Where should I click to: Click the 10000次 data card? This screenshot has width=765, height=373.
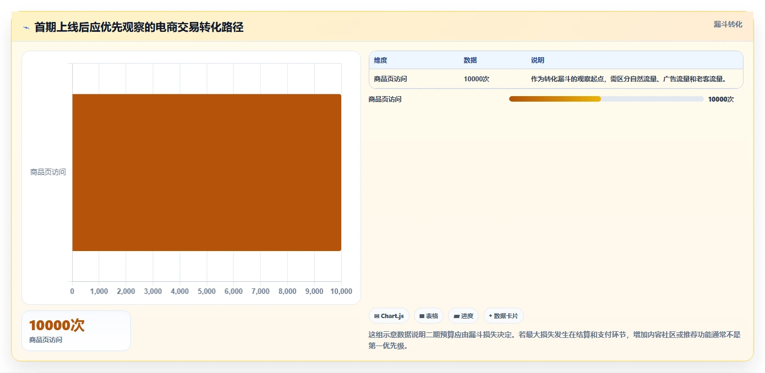(x=76, y=331)
